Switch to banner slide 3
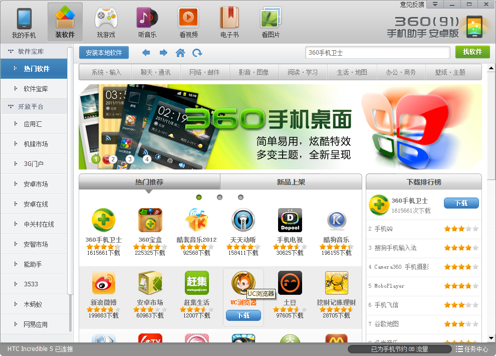496x356 pixels. click(130, 159)
